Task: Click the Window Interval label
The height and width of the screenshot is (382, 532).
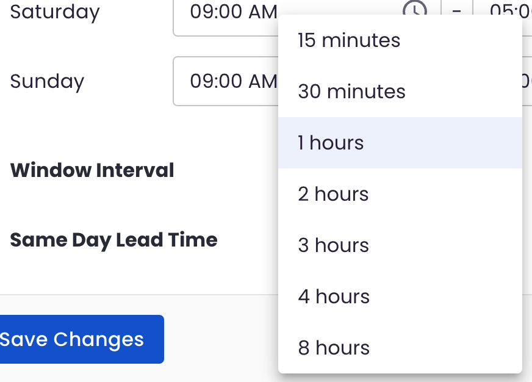Action: (92, 170)
